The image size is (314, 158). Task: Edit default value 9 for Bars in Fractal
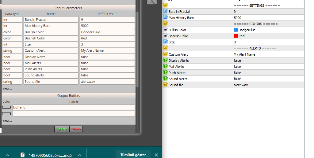coord(108,20)
